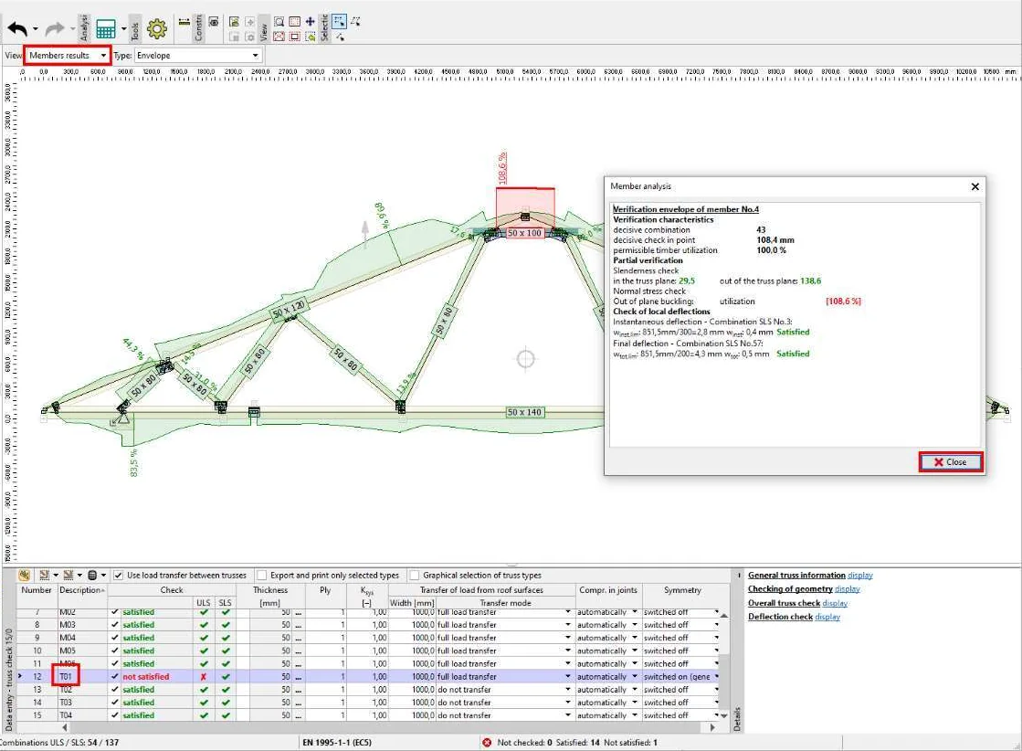
Task: Click the table horizontal scroll right arrow
Action: 712,727
